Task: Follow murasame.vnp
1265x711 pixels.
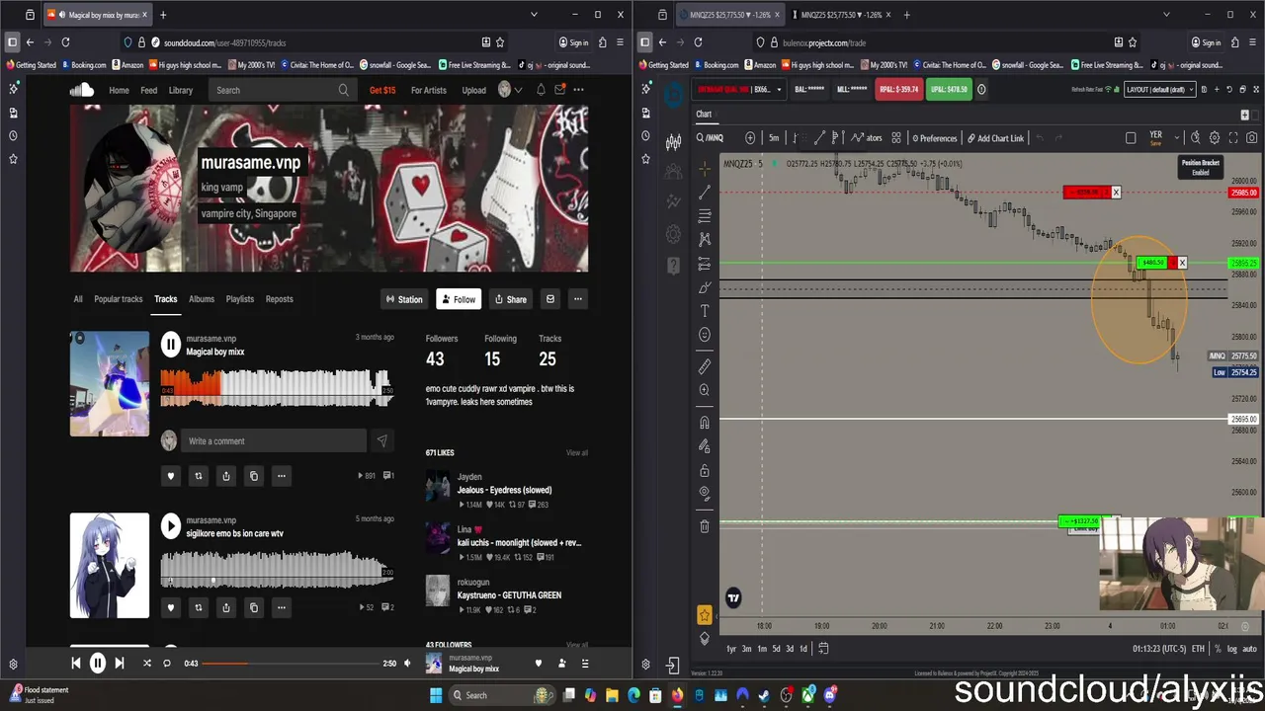Action: click(x=459, y=299)
